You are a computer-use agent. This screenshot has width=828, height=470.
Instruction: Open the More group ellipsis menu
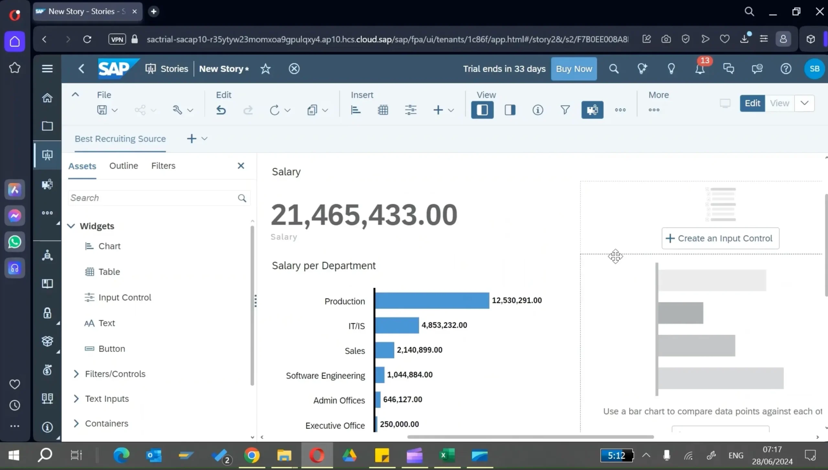(654, 110)
